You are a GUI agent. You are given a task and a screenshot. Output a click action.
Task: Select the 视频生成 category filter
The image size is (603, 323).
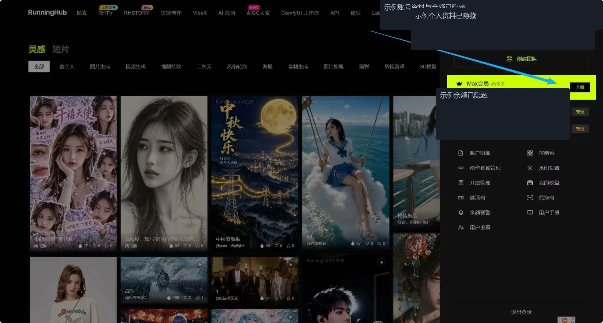click(x=135, y=66)
